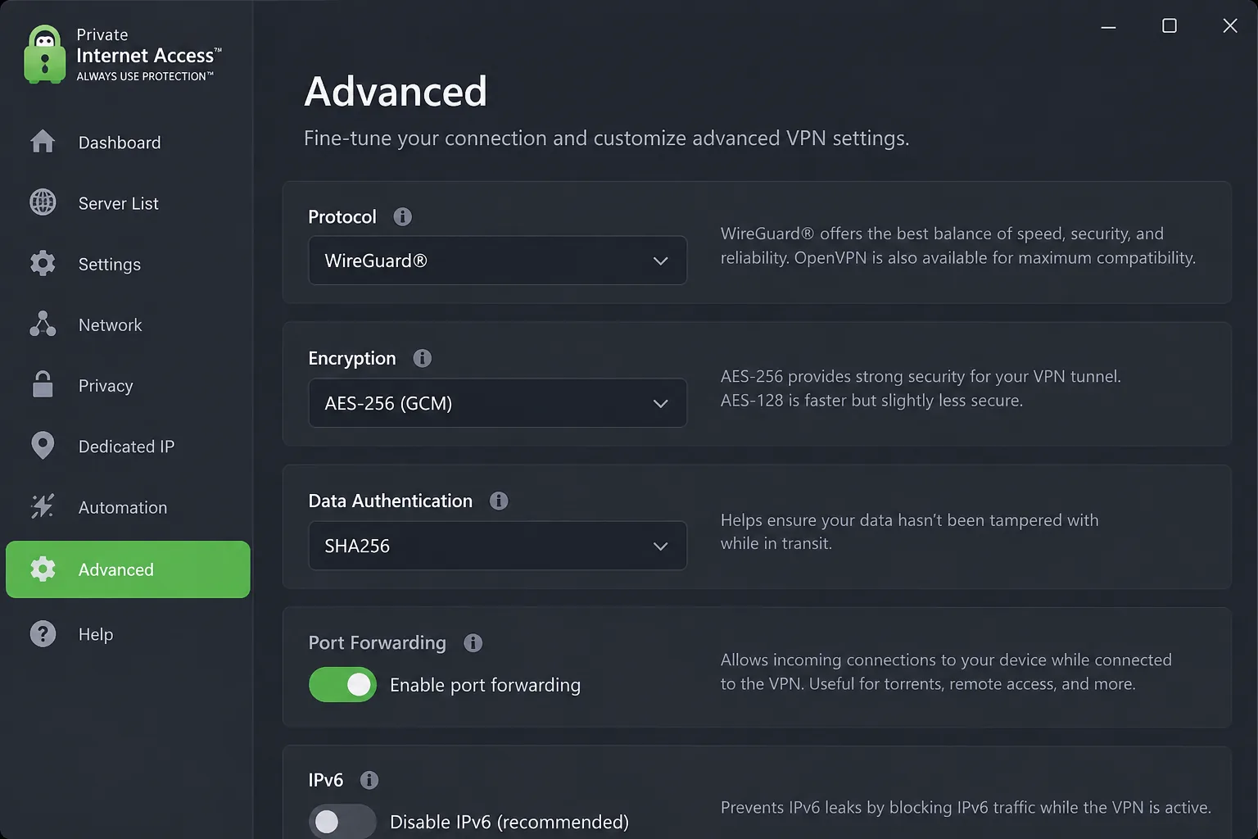Screen dimensions: 1258x839
Task: Minimize the application window
Action: (x=1108, y=27)
